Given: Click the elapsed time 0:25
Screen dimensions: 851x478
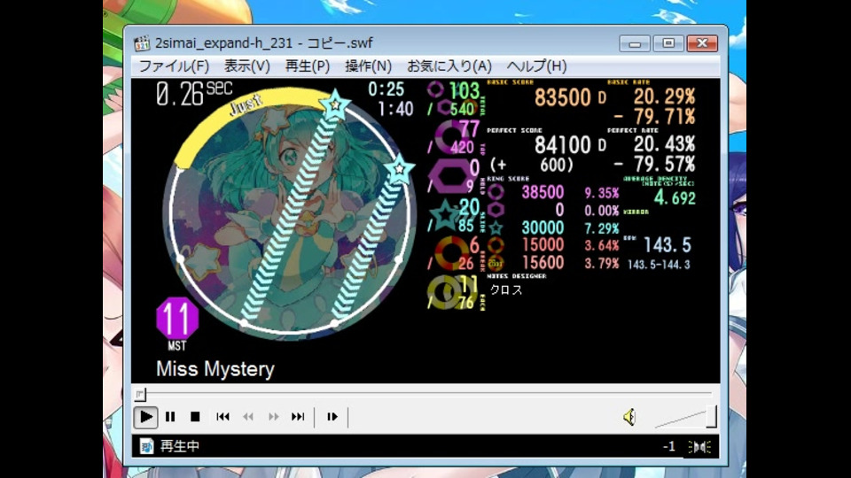Looking at the screenshot, I should tap(386, 89).
